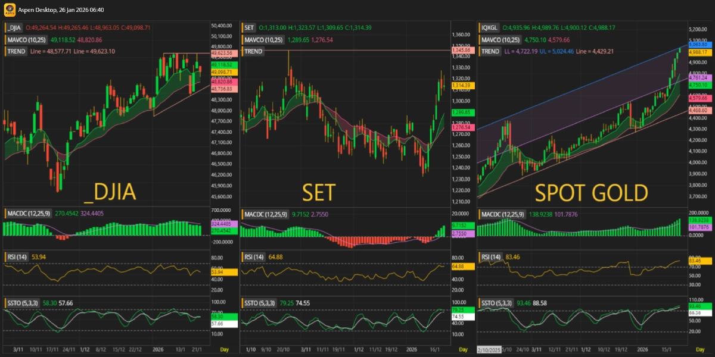Select the SET symbol label
Image resolution: width=715 pixels, height=357 pixels.
pos(249,27)
